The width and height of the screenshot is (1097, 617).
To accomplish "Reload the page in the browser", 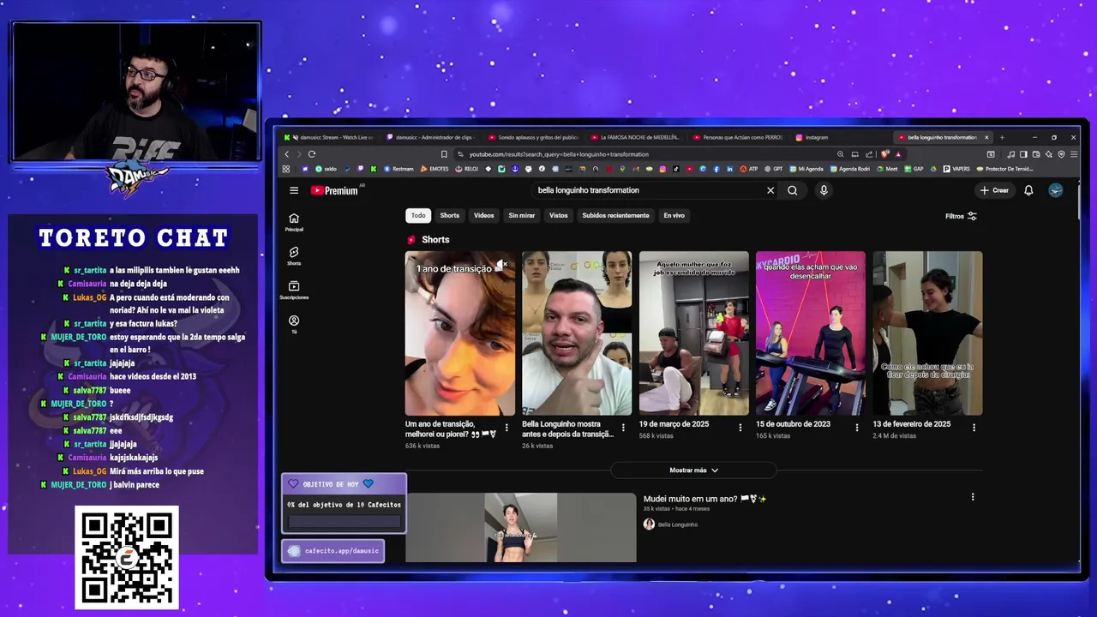I will [312, 154].
